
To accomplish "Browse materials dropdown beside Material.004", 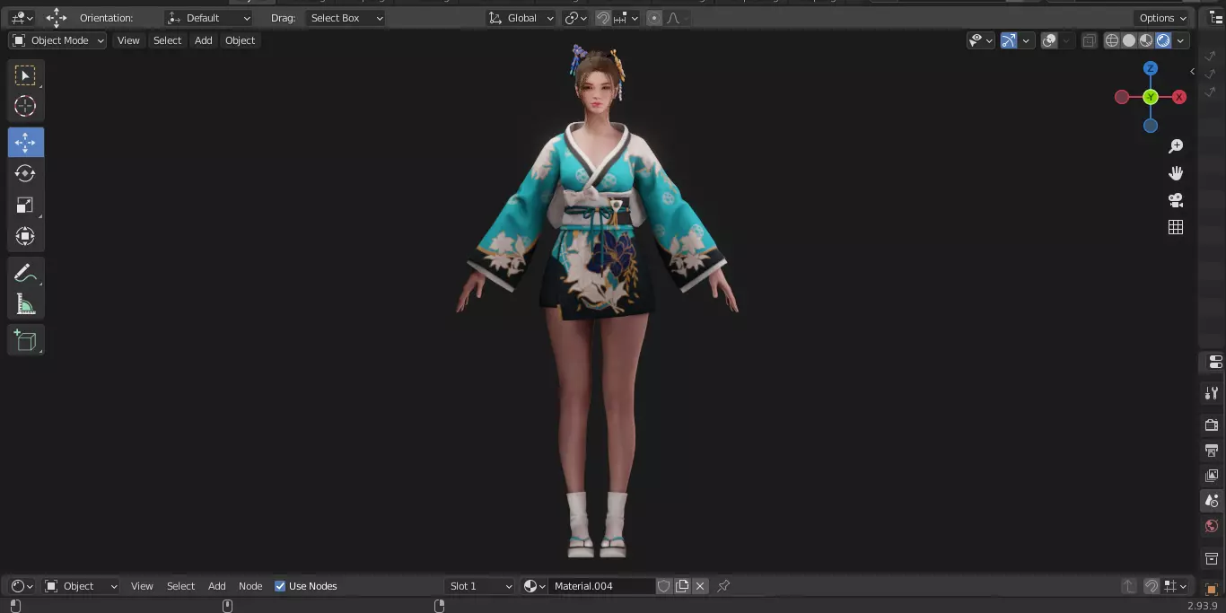I will [535, 586].
